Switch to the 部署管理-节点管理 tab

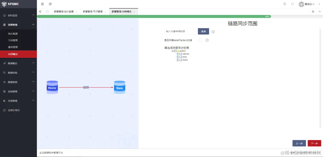pos(93,12)
